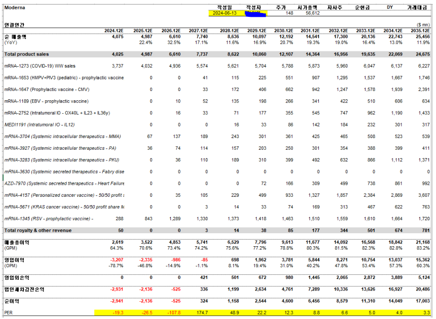The height and width of the screenshot is (319, 436).
Task: Click the DY header cell
Action: pos(390,7)
